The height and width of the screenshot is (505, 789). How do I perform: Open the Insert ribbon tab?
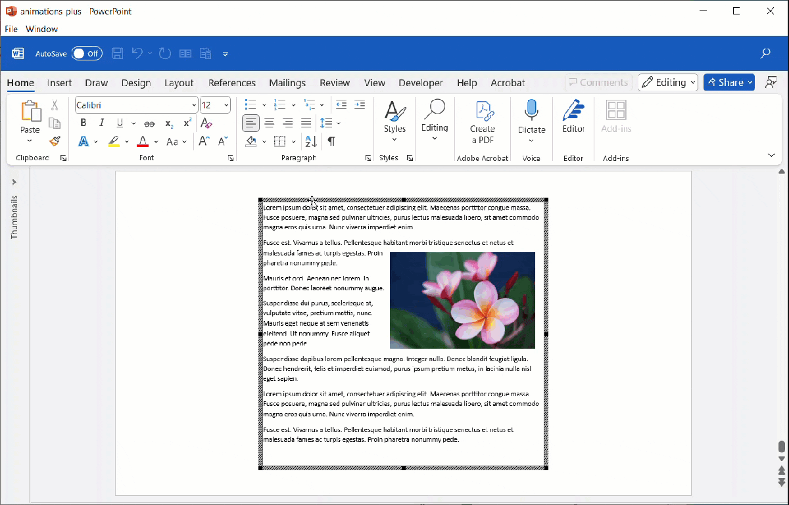click(x=59, y=83)
